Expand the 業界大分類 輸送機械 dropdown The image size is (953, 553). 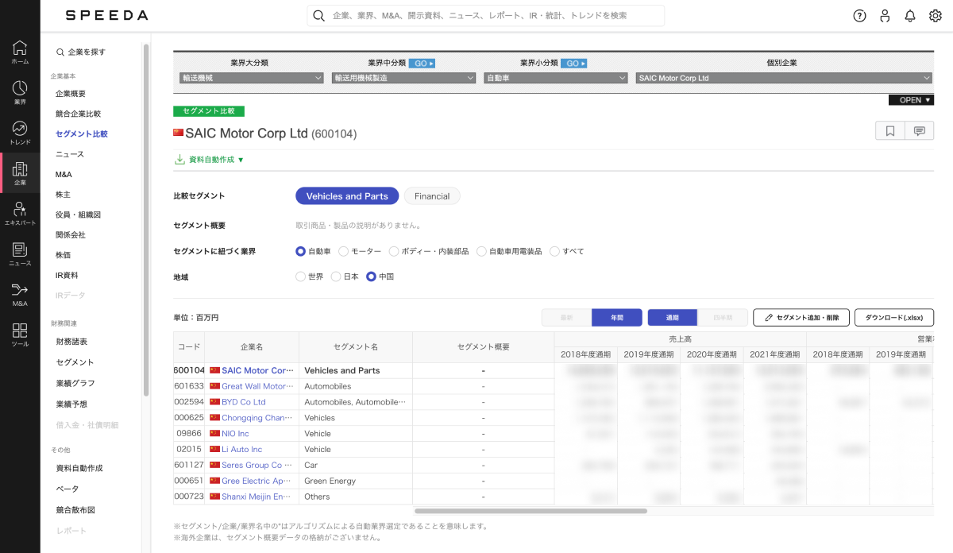[x=249, y=78]
